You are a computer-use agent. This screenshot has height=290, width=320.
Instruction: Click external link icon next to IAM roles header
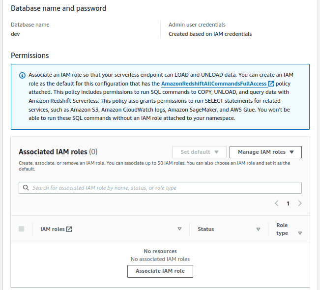[x=69, y=229]
